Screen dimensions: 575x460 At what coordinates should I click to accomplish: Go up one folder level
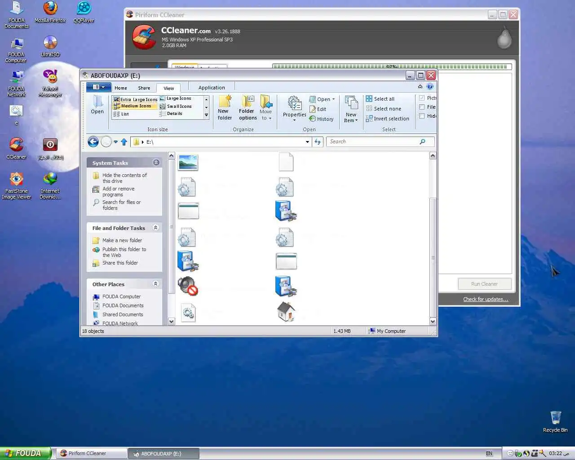(x=124, y=142)
